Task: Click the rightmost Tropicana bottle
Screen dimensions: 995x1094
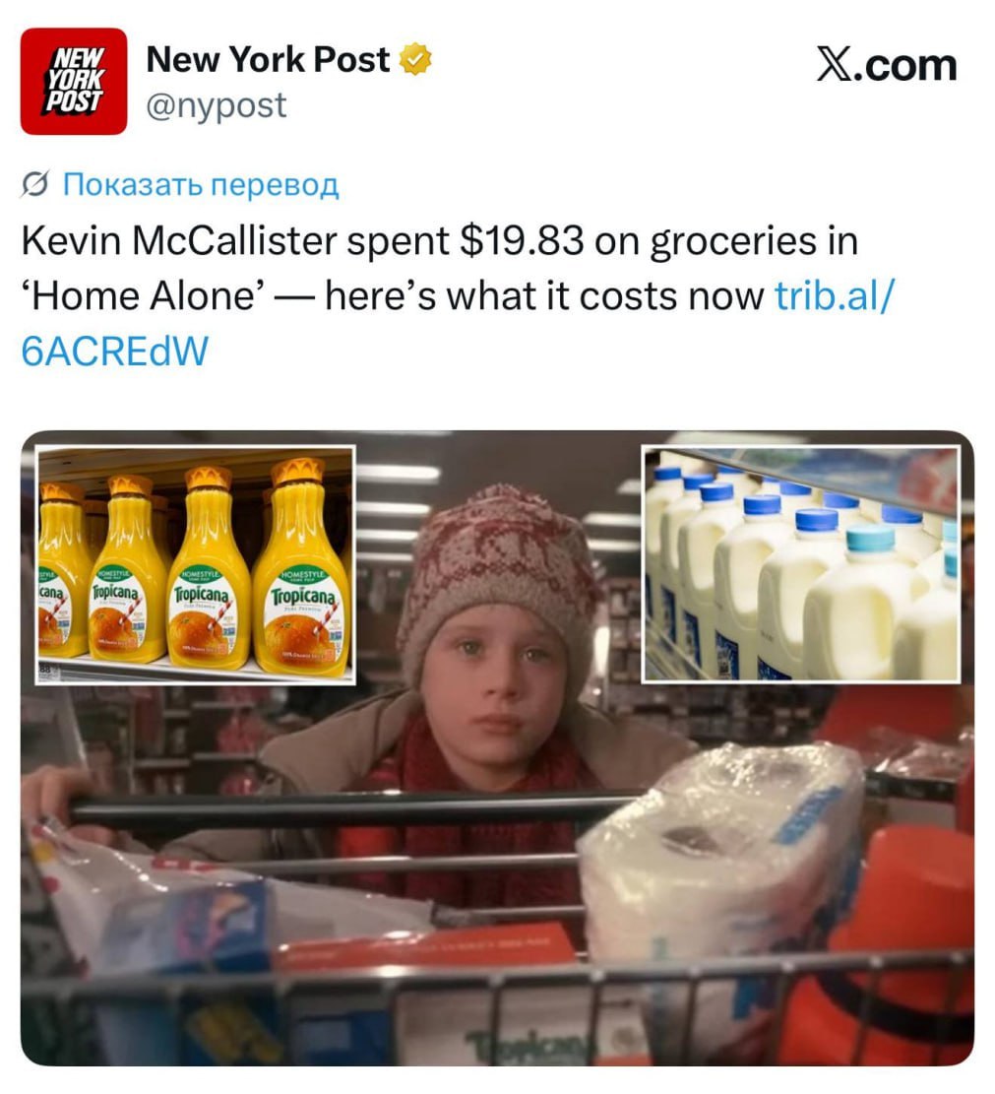Action: point(301,568)
